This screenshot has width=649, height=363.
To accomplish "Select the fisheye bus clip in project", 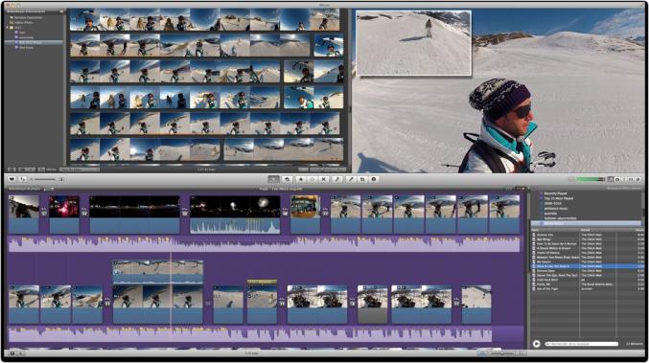I will click(x=306, y=215).
